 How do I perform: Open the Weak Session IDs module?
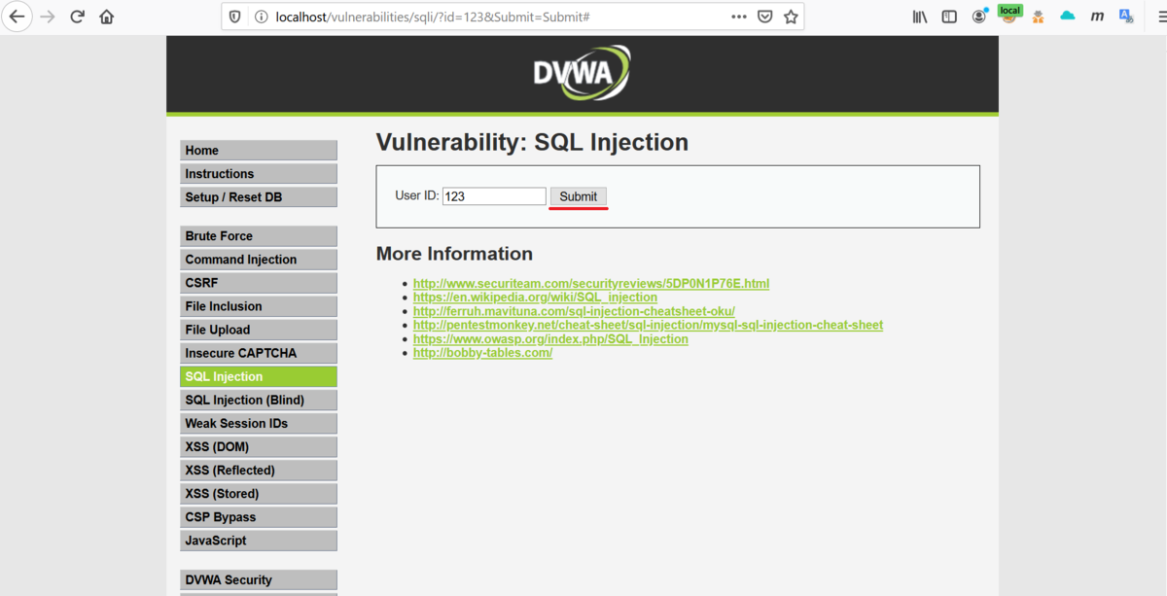point(259,423)
